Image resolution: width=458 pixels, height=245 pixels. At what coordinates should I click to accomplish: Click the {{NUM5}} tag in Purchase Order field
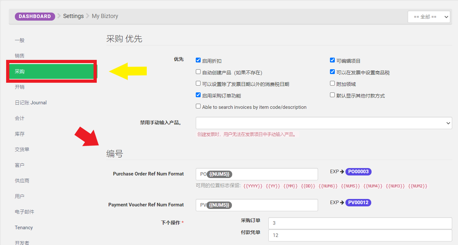pyautogui.click(x=219, y=174)
